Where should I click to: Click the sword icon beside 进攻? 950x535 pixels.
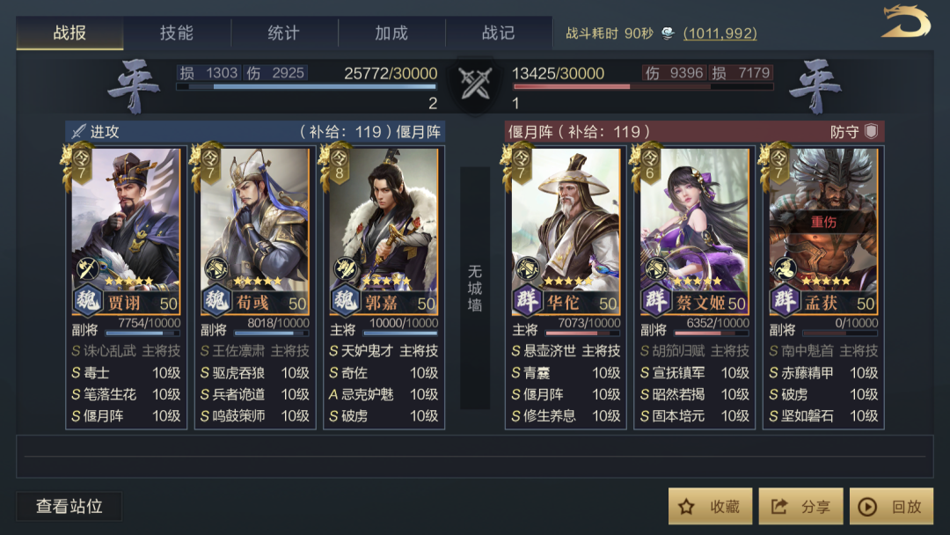(x=79, y=131)
